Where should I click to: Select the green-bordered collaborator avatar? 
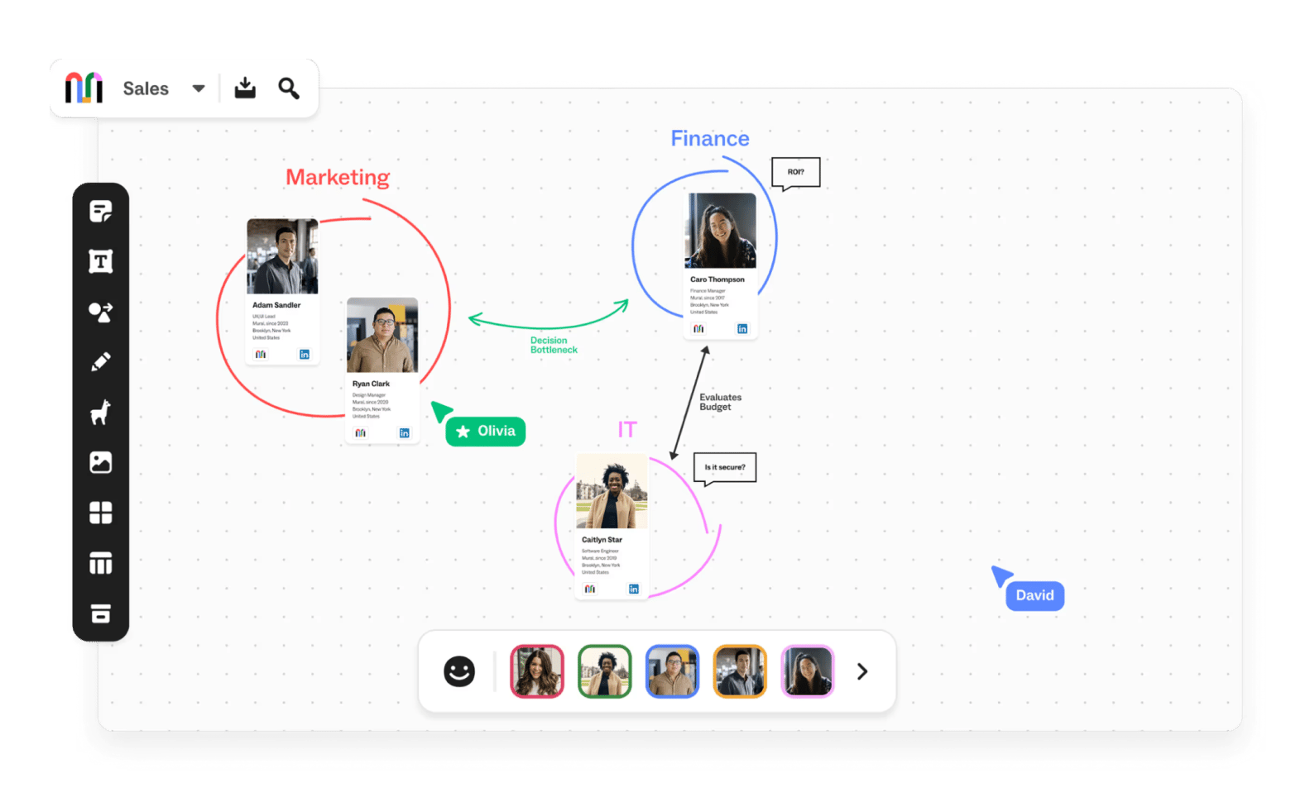pyautogui.click(x=604, y=671)
